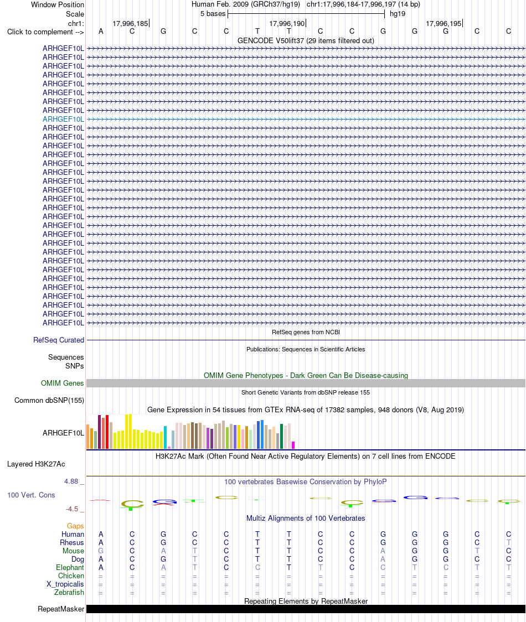Click the Common dbSNP(155) track label
Viewport: 526px width, 622px height.
(49, 400)
